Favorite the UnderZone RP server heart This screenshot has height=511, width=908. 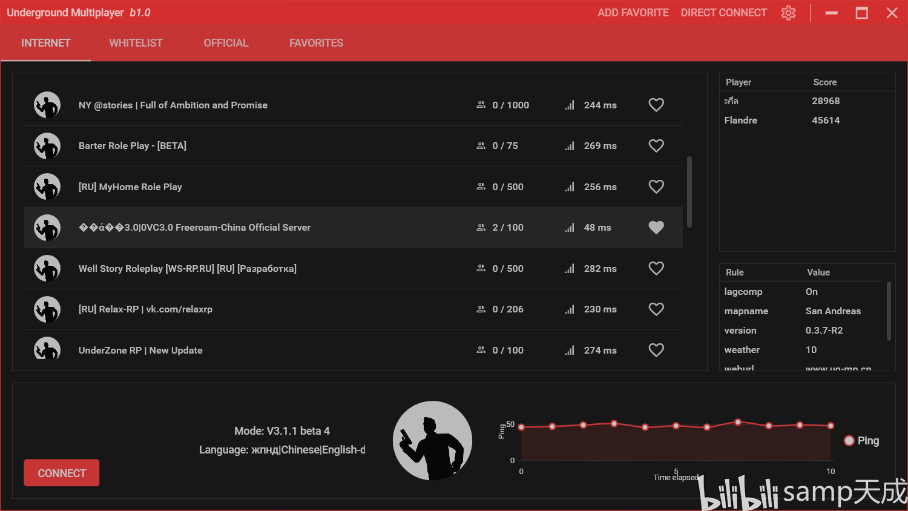tap(656, 350)
